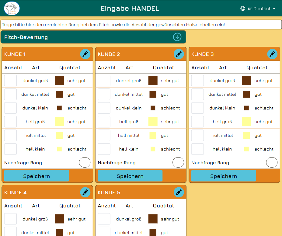This screenshot has height=236, width=282.
Task: Save Kunde 2 with Speichern button
Action: 130,176
